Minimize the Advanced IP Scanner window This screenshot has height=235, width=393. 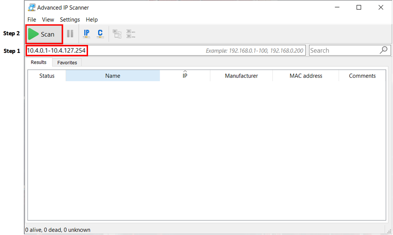coord(337,7)
